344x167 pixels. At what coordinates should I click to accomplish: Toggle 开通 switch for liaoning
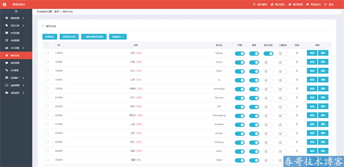pos(240,98)
